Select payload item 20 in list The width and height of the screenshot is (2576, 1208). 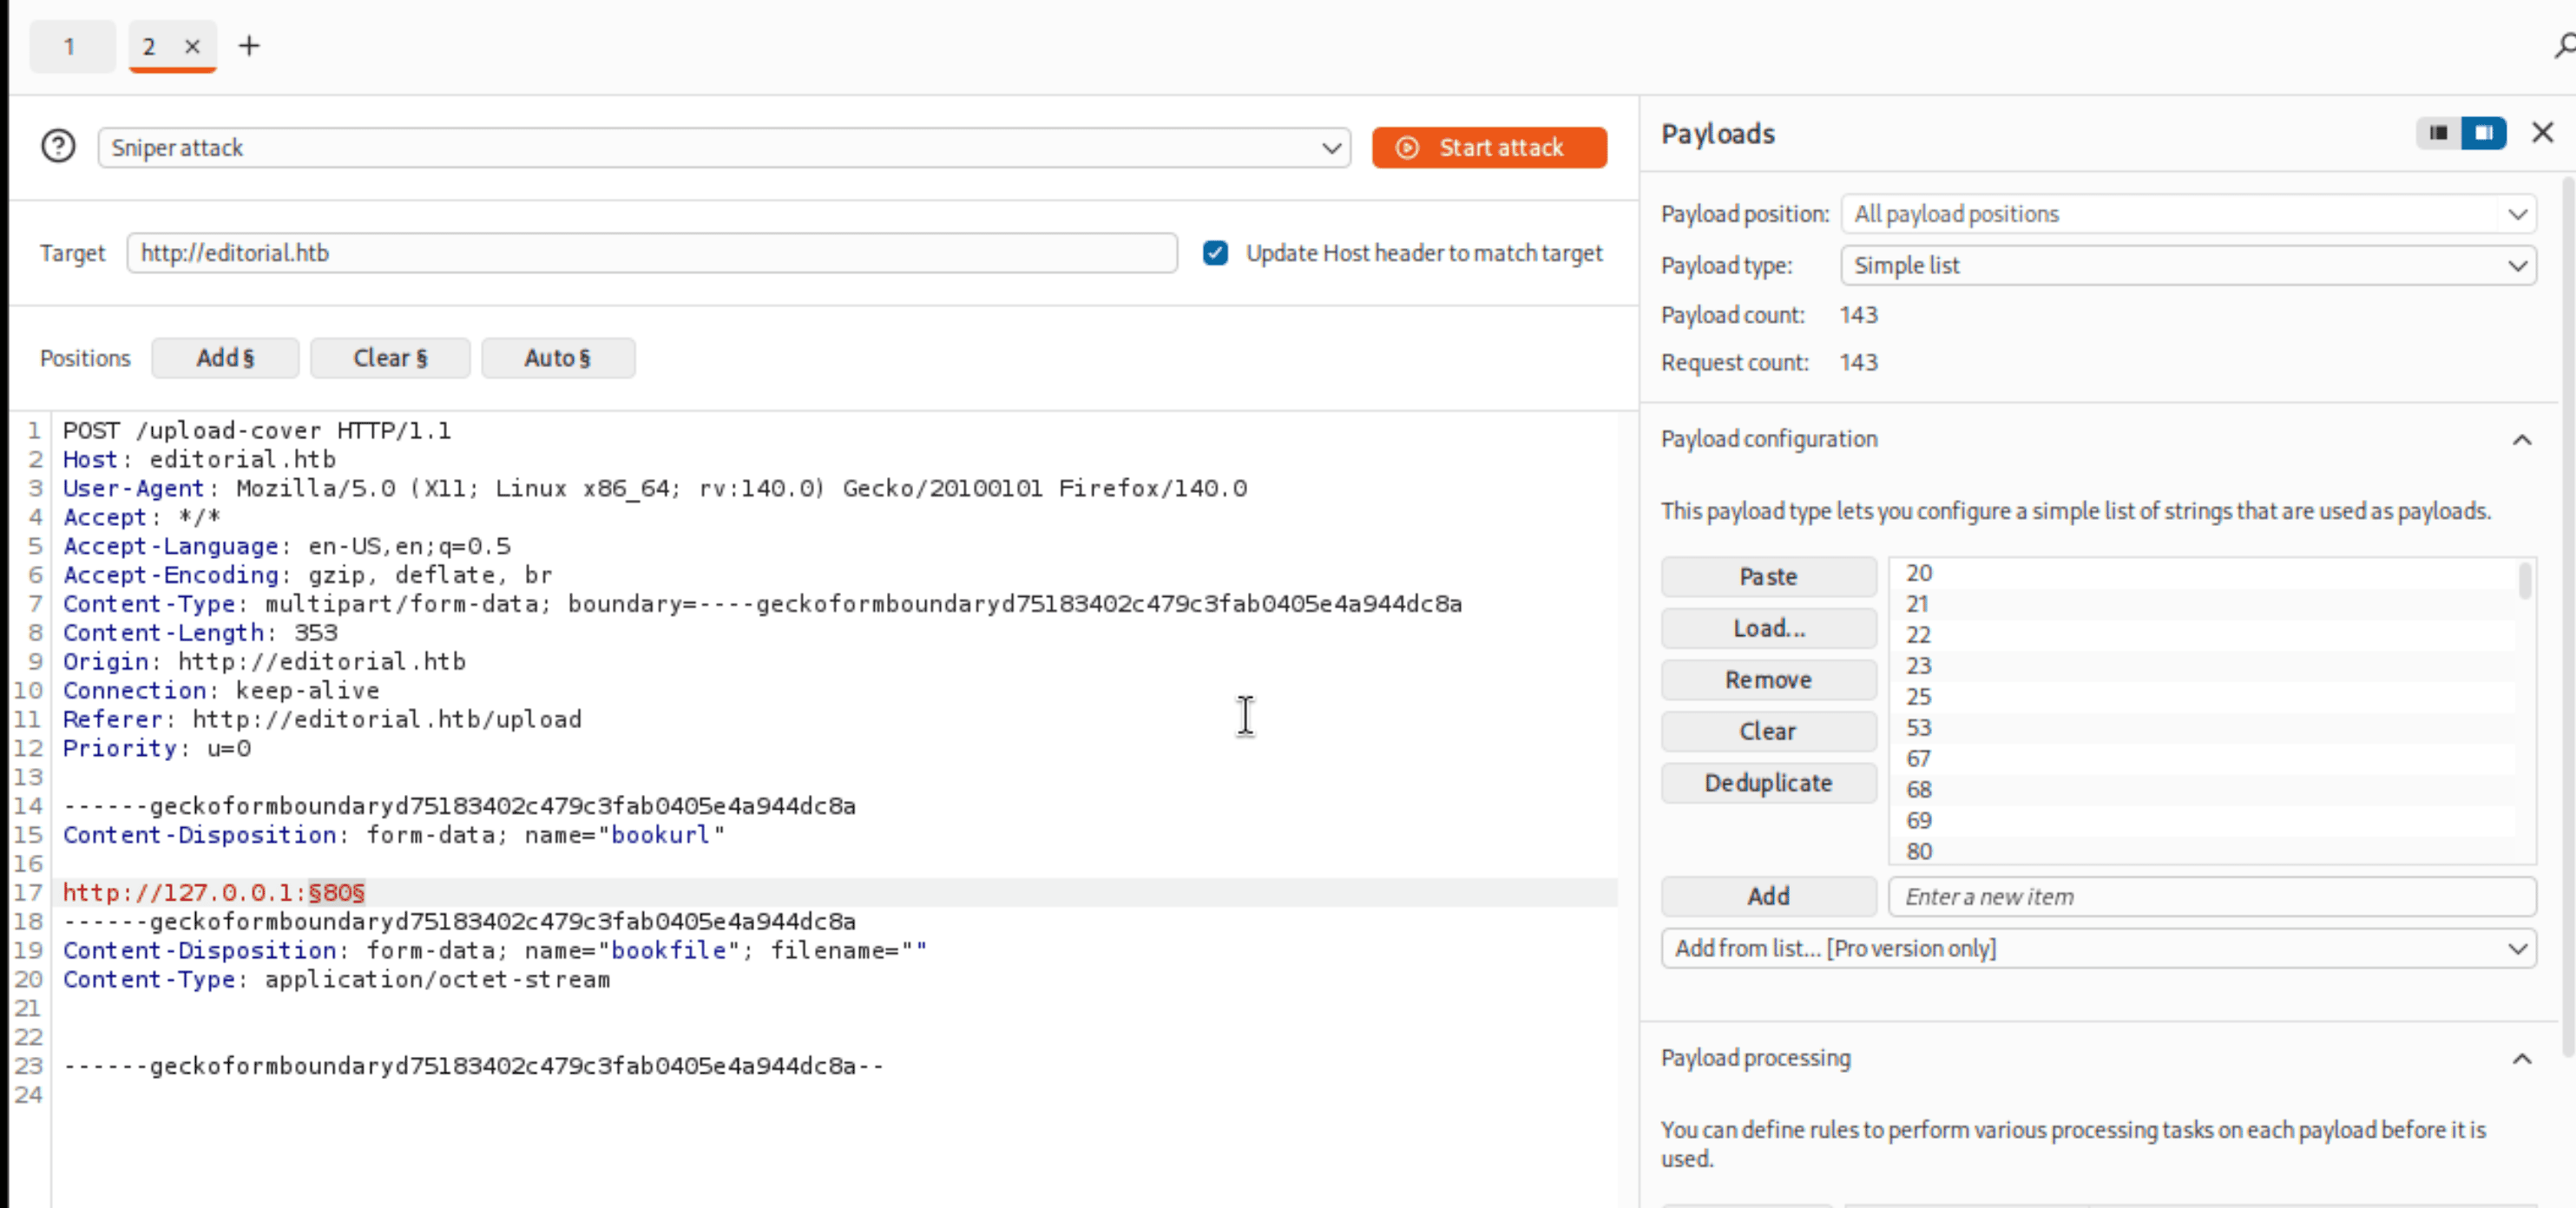(2203, 573)
